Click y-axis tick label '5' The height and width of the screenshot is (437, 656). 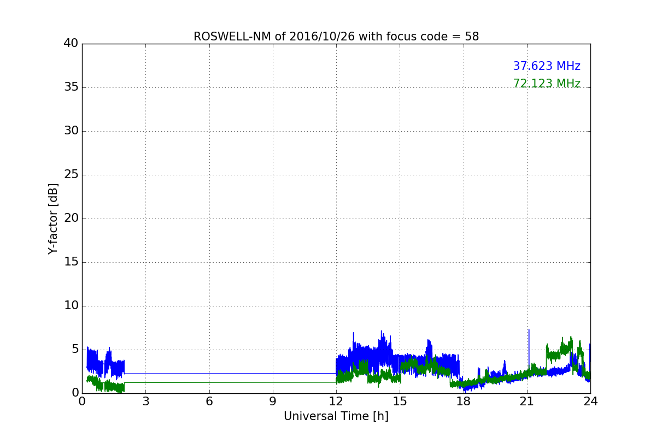74,349
